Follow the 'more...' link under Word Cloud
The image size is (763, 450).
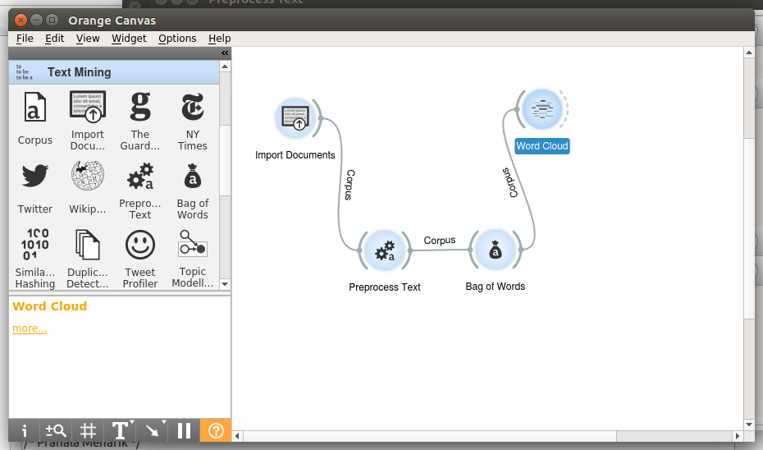30,328
